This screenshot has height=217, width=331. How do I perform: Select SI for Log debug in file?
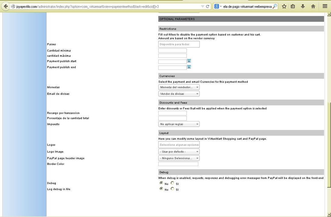(x=172, y=189)
